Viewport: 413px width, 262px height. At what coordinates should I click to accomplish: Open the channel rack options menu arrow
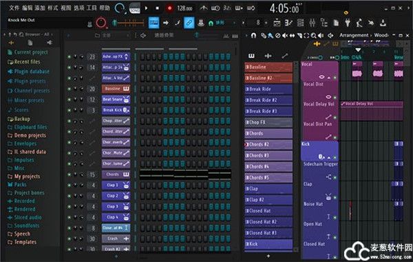click(68, 35)
